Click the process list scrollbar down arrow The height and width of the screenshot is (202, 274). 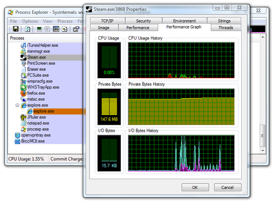(263, 151)
